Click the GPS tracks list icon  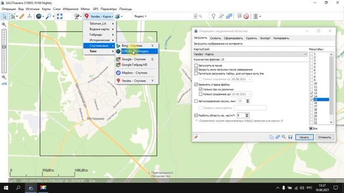coord(256,16)
